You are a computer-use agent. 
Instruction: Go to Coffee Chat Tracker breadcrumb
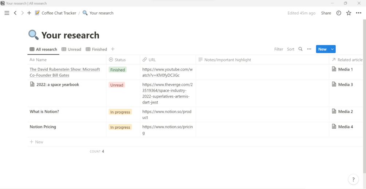click(x=59, y=13)
